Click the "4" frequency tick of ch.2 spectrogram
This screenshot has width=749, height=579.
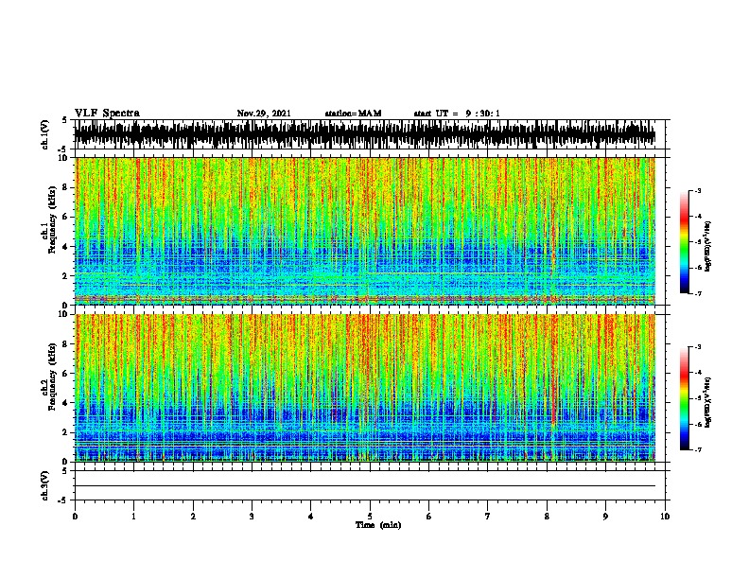click(x=66, y=403)
